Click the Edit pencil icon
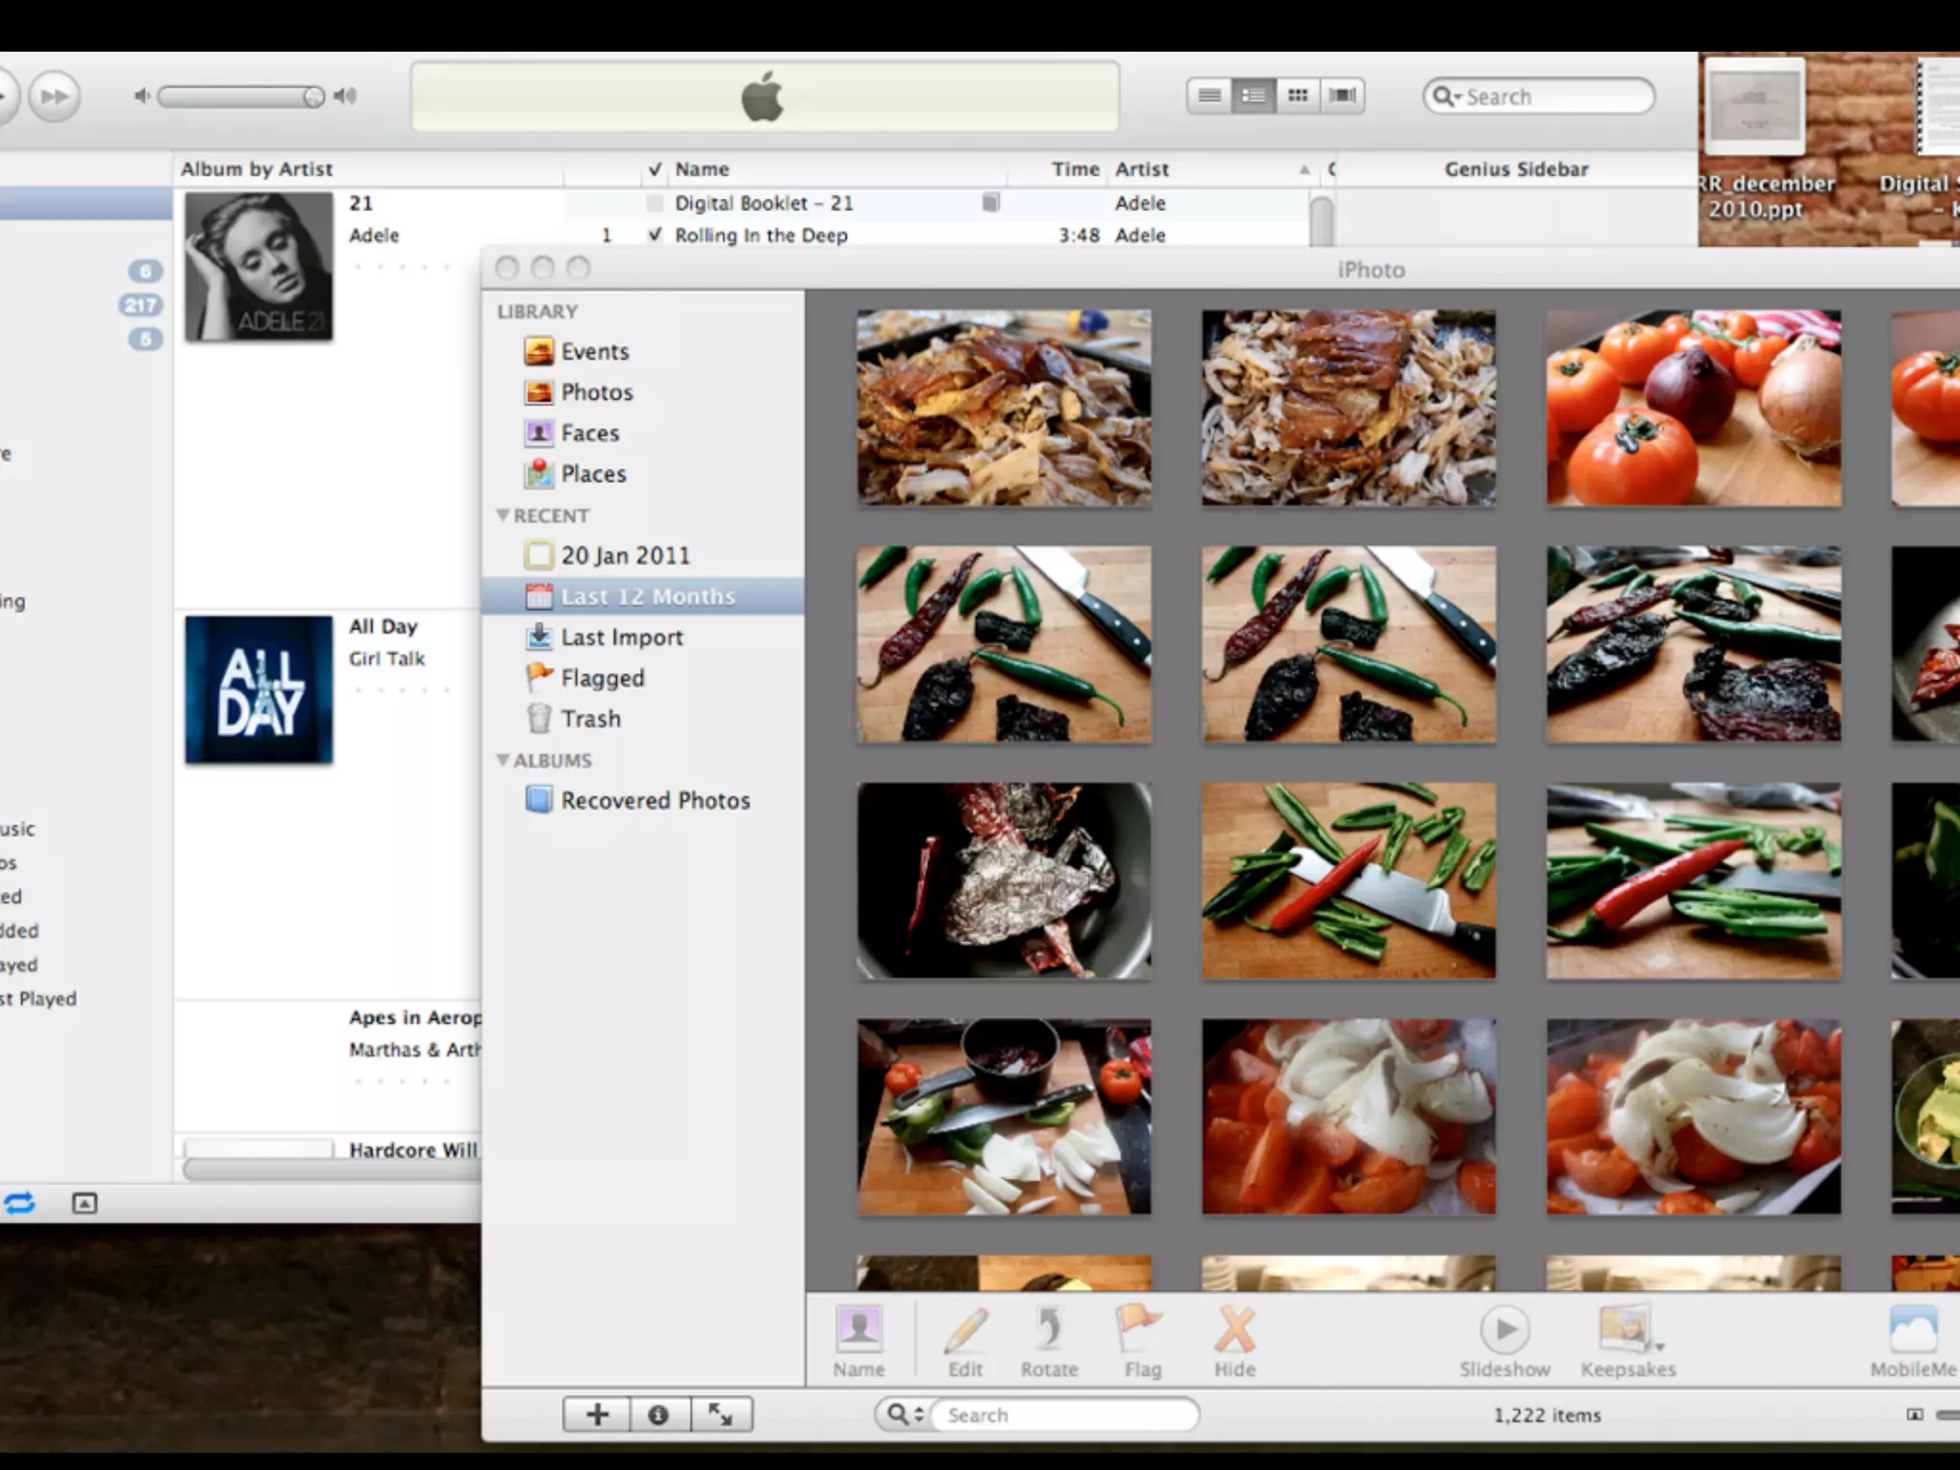Viewport: 1960px width, 1470px height. [x=966, y=1328]
